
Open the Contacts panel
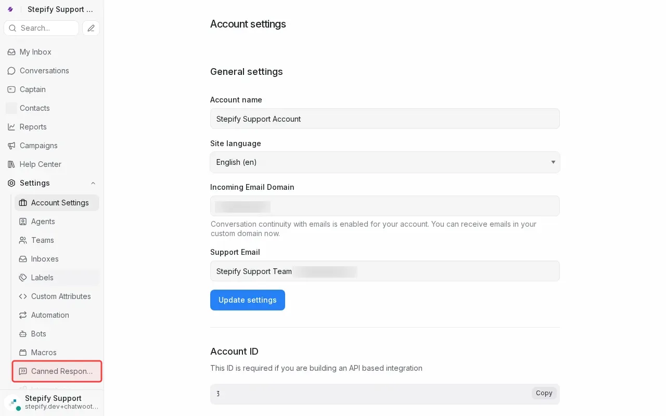[x=11, y=108]
